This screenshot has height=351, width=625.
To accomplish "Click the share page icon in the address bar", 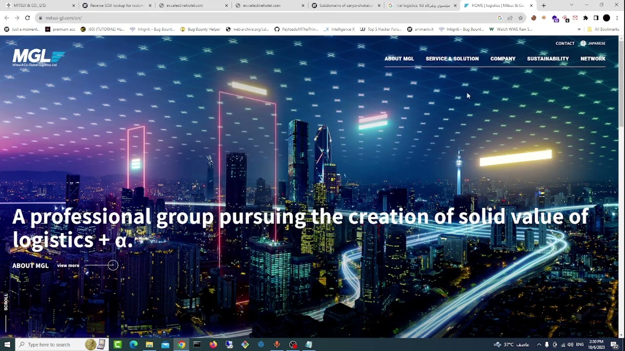I will tap(510, 18).
